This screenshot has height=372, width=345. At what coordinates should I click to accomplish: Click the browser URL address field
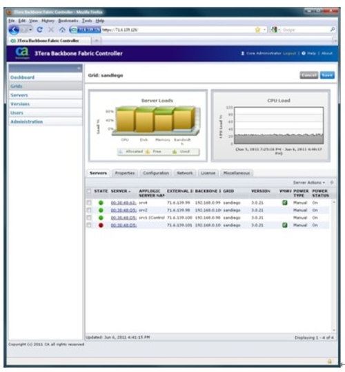tap(177, 30)
